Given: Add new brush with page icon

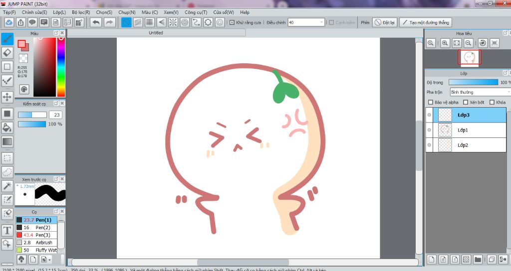Looking at the screenshot, I should pos(33,259).
